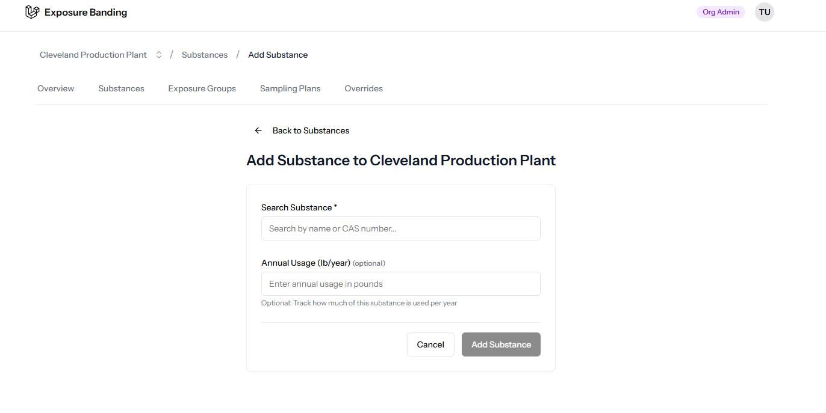The height and width of the screenshot is (413, 826).
Task: Click the Add Substance submit button
Action: point(501,344)
